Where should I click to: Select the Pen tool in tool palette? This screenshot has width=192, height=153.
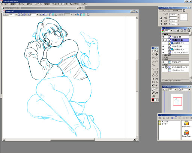click(x=153, y=90)
